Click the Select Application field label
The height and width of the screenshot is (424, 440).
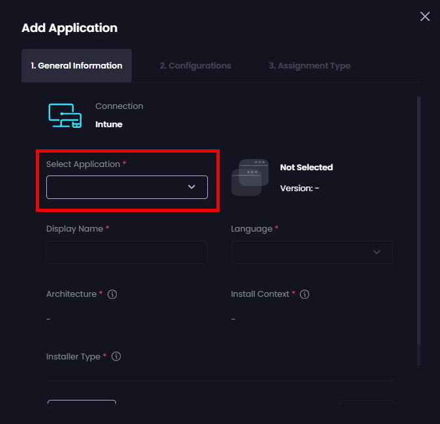[x=83, y=164]
